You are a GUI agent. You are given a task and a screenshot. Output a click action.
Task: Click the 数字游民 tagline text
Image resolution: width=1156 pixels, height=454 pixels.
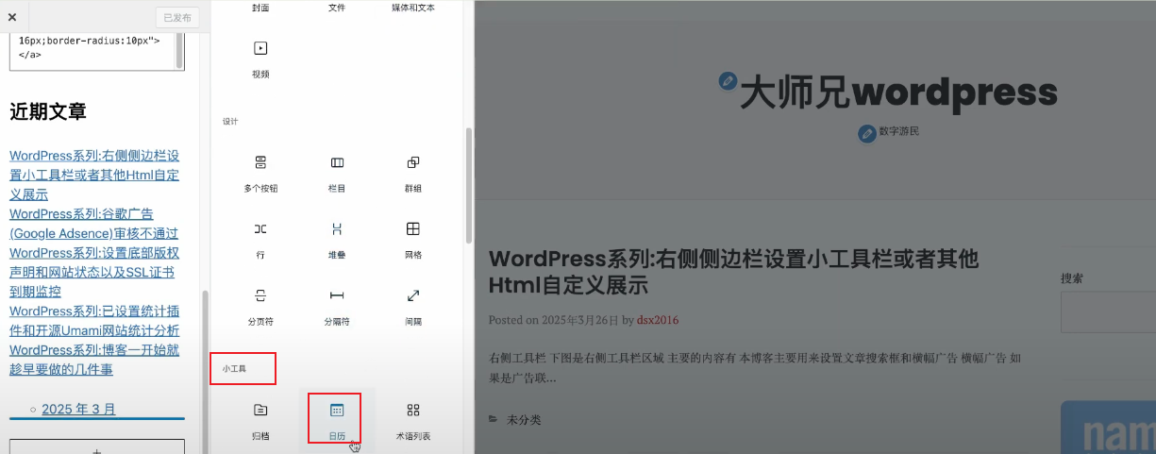(x=898, y=131)
